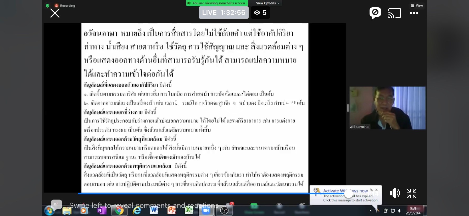Click the Recording indicator
Image resolution: width=469 pixels, height=216 pixels.
65,5
